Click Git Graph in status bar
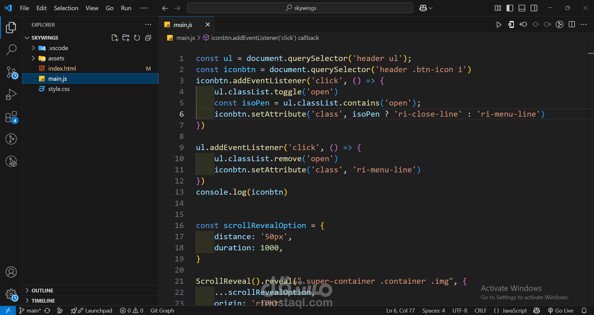 162,310
